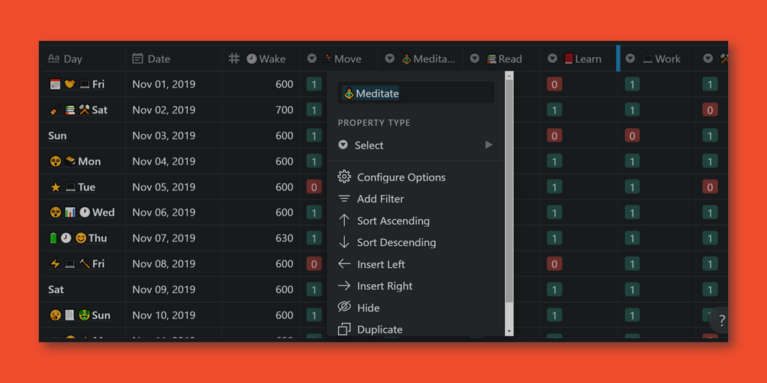Open the help question mark button

coord(721,320)
